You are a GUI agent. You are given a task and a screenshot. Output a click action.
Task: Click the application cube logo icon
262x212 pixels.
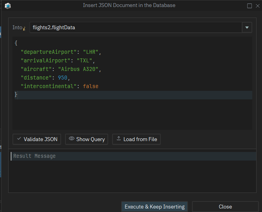click(8, 6)
